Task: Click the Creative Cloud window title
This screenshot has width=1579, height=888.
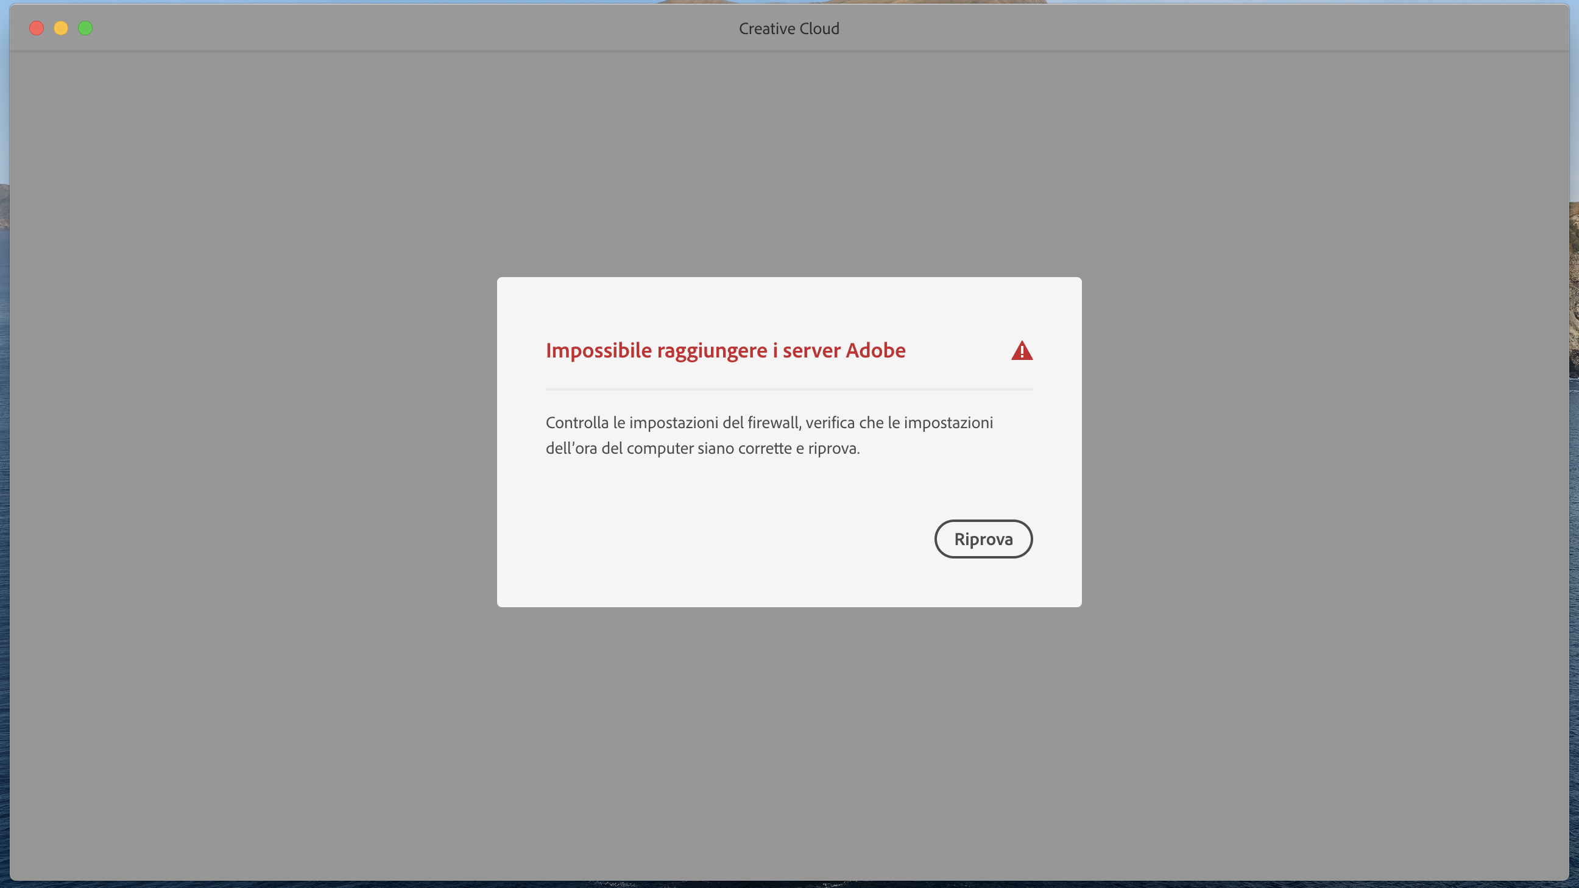Action: (789, 28)
